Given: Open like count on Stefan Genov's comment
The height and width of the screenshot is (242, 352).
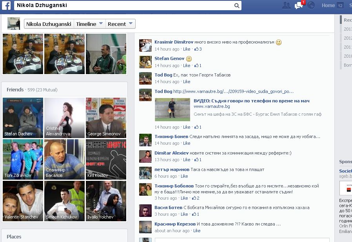Looking at the screenshot, I should [198, 66].
